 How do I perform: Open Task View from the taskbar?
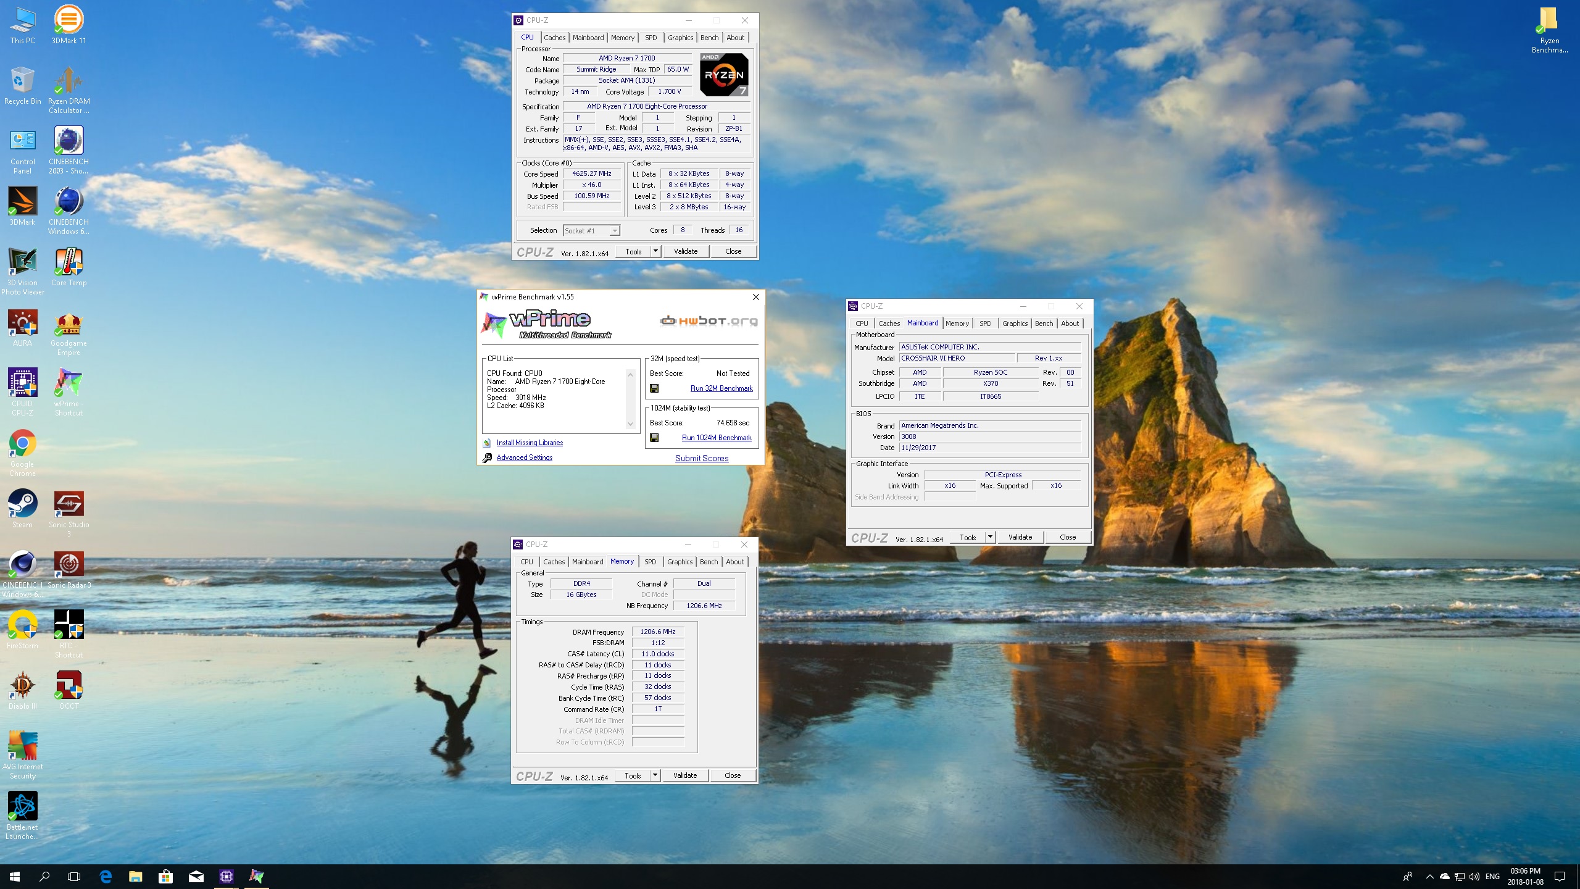[x=74, y=876]
